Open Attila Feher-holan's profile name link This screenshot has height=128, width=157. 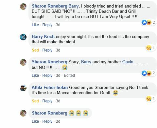[x=50, y=87]
